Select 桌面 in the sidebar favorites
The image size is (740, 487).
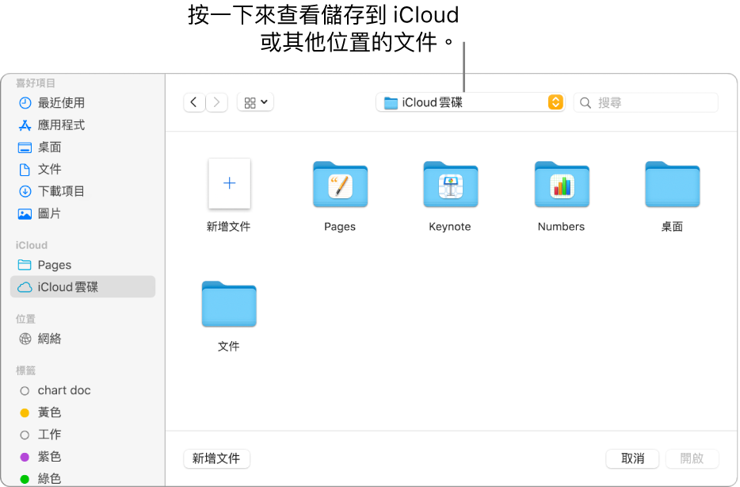point(82,147)
